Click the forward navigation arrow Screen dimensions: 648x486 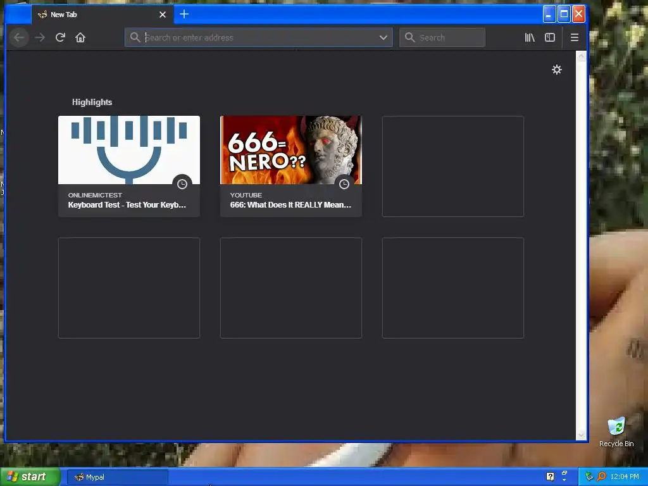pos(40,37)
